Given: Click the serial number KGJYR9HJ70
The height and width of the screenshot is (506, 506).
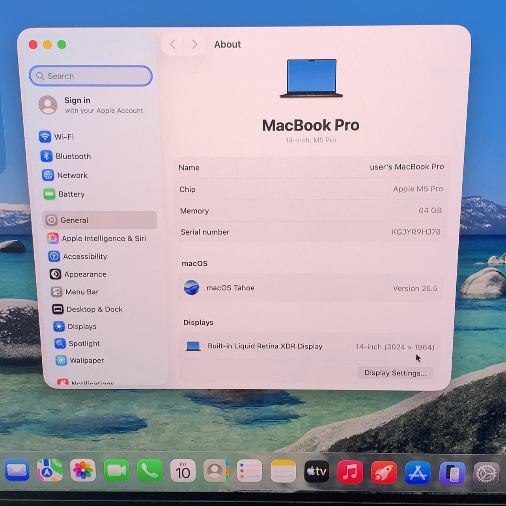Looking at the screenshot, I should [x=416, y=232].
